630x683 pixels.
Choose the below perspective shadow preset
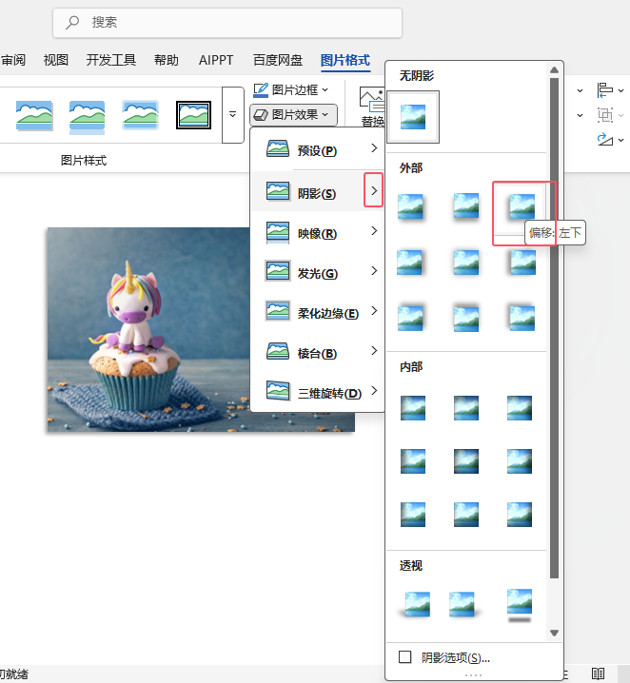520,605
